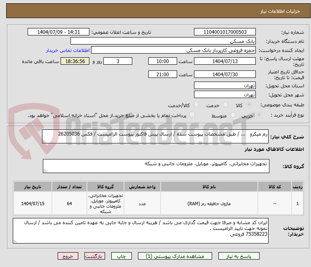
Task: Click the نام کالا column header
Action: pyautogui.click(x=209, y=187)
